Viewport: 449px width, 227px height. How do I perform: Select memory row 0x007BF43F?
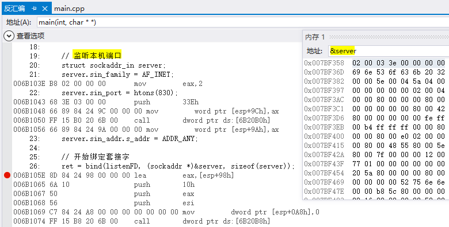375,163
